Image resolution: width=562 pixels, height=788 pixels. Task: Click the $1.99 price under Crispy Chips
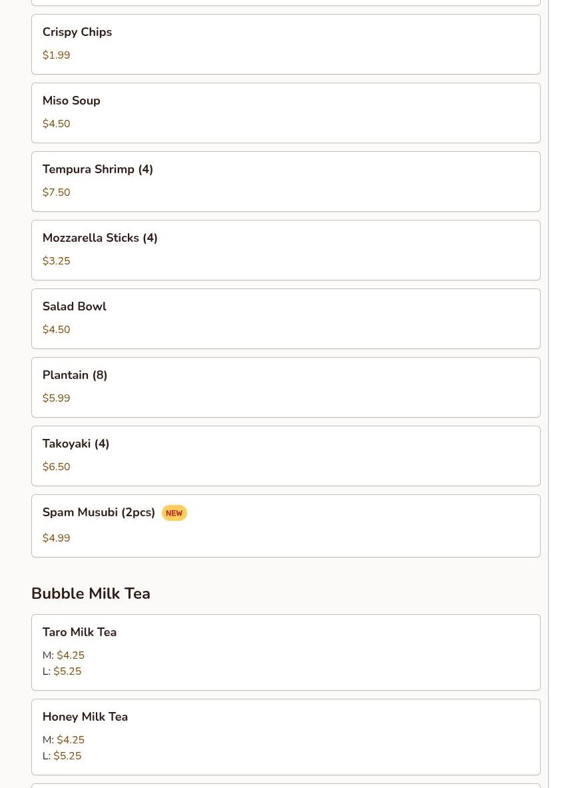[x=56, y=55]
